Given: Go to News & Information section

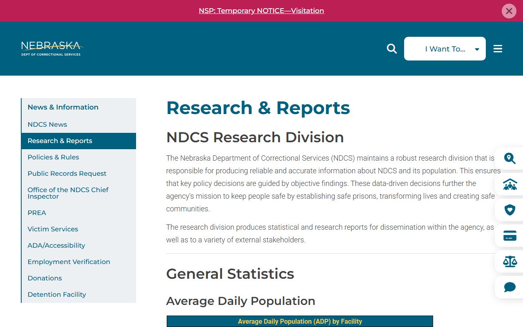Looking at the screenshot, I should tap(63, 107).
